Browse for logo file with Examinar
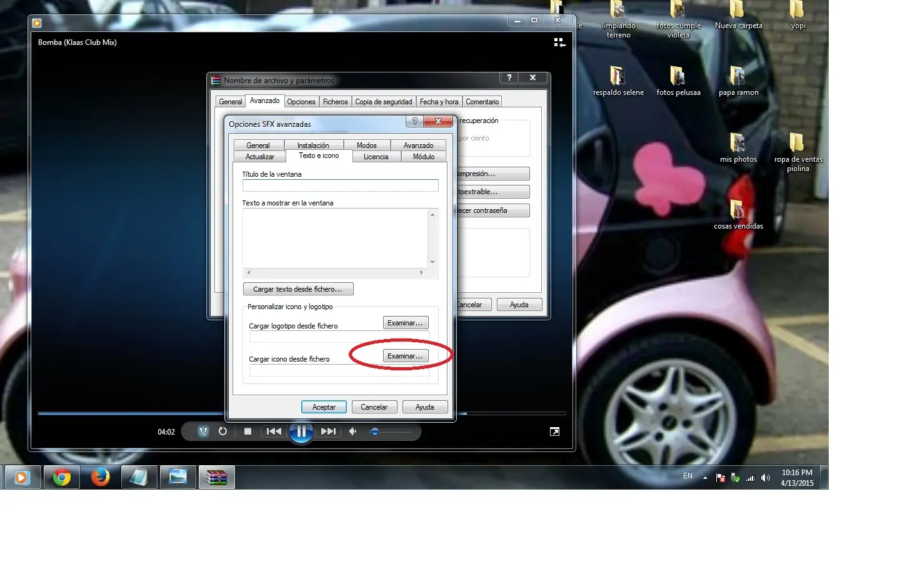 tap(406, 323)
